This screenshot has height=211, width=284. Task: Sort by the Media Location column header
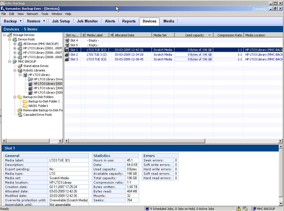click(263, 35)
